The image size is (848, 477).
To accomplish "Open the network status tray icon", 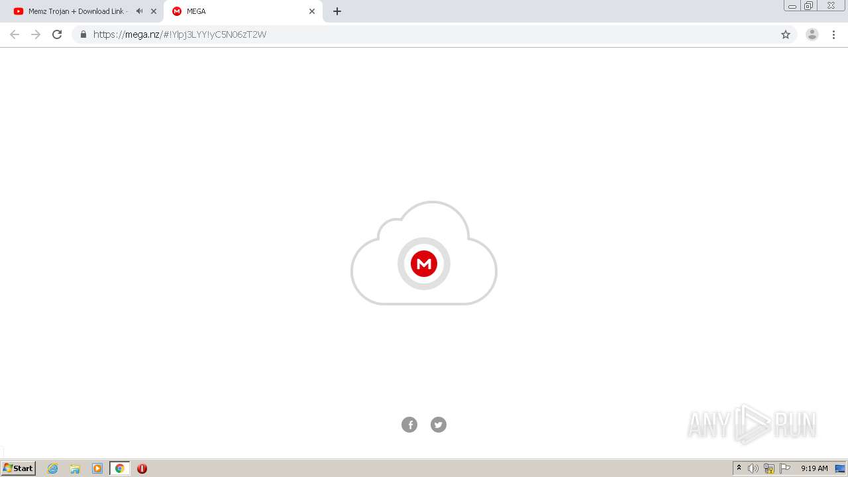I will click(769, 468).
